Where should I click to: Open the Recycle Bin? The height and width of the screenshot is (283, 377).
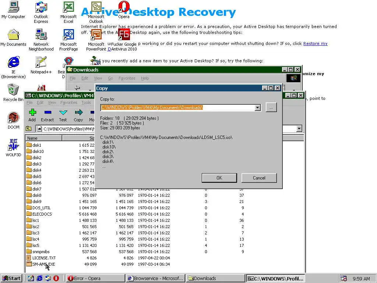coord(13,92)
